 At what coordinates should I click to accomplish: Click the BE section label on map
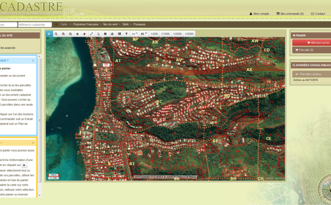point(215,141)
